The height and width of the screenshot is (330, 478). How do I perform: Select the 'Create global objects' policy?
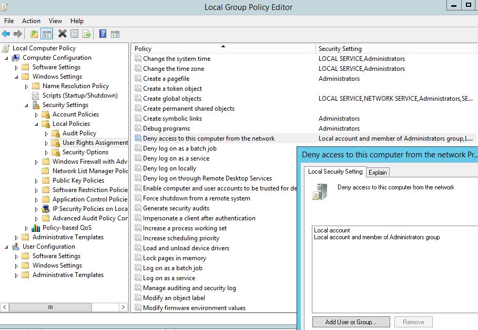[172, 99]
